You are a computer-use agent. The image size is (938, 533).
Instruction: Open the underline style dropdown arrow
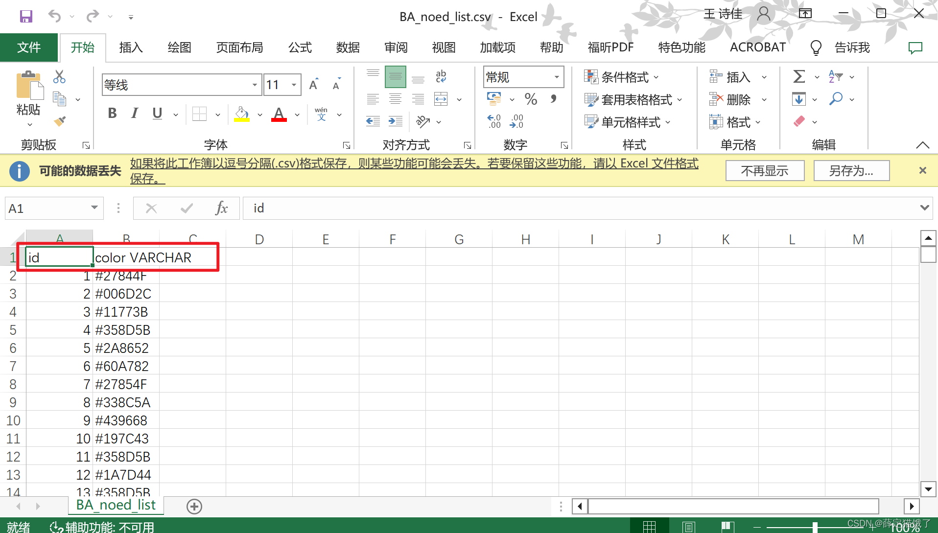[175, 114]
